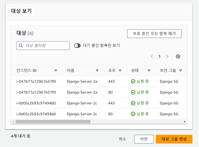Sort by 상태 column arrow
Screen dimensions: 199x147
(149, 71)
